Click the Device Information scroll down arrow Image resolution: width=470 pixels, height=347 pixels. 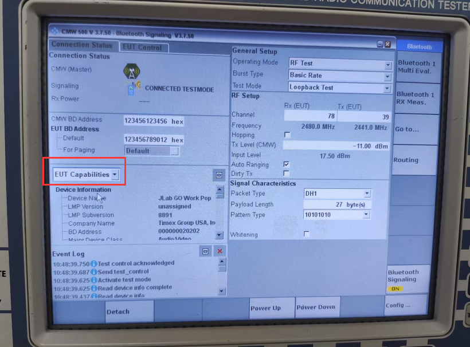[x=220, y=235]
